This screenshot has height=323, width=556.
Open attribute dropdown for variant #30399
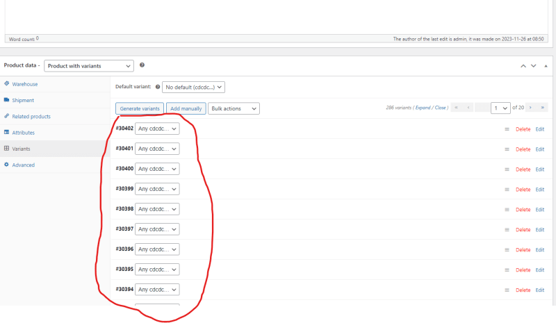tap(157, 189)
